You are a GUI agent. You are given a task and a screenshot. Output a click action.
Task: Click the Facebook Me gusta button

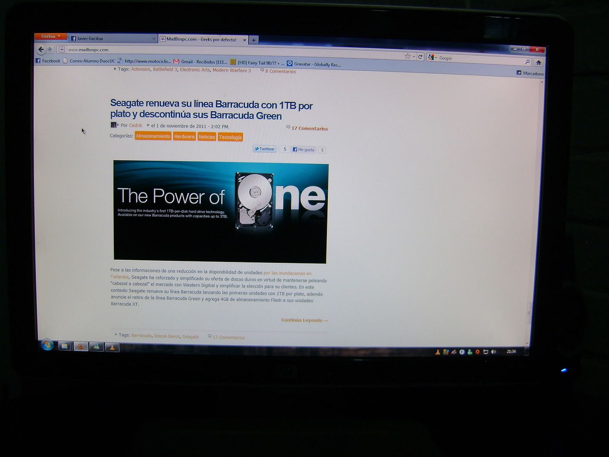[x=303, y=150]
